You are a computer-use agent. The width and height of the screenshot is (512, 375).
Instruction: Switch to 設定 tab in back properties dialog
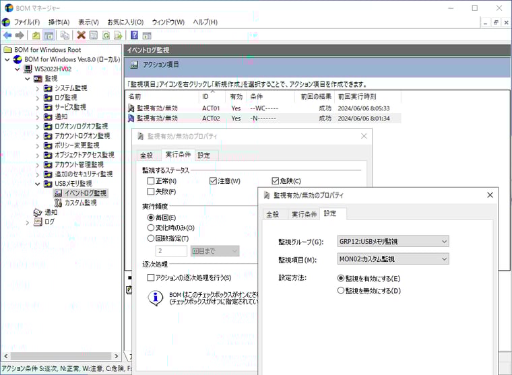[x=206, y=156]
